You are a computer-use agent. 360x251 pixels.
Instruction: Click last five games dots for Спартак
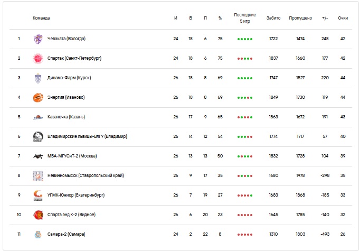click(x=245, y=59)
